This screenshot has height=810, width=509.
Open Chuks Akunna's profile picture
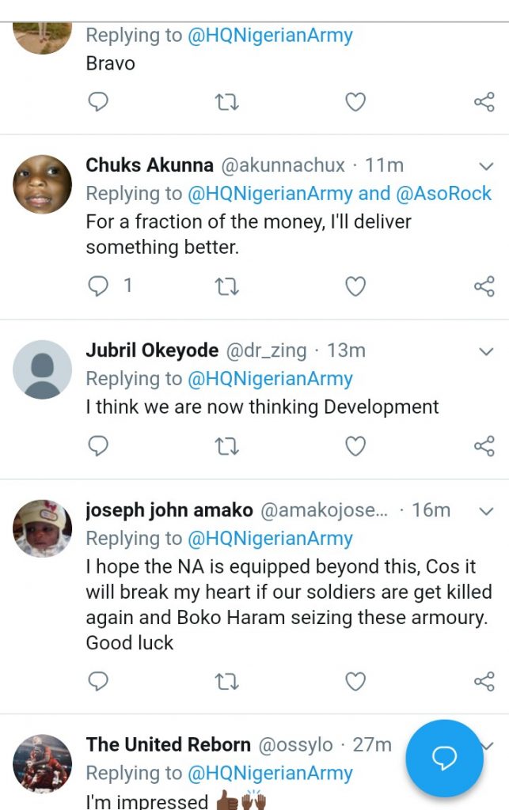tap(43, 184)
